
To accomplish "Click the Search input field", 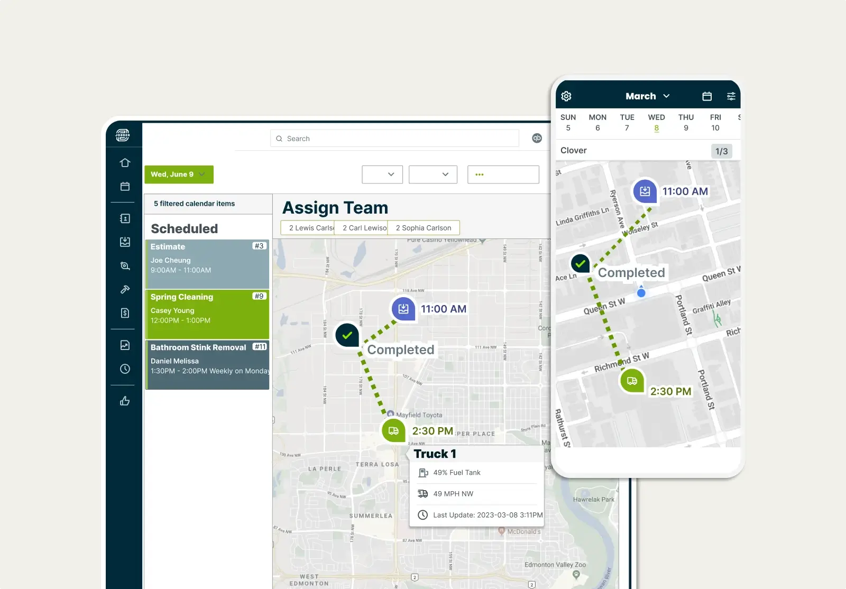I will click(394, 139).
